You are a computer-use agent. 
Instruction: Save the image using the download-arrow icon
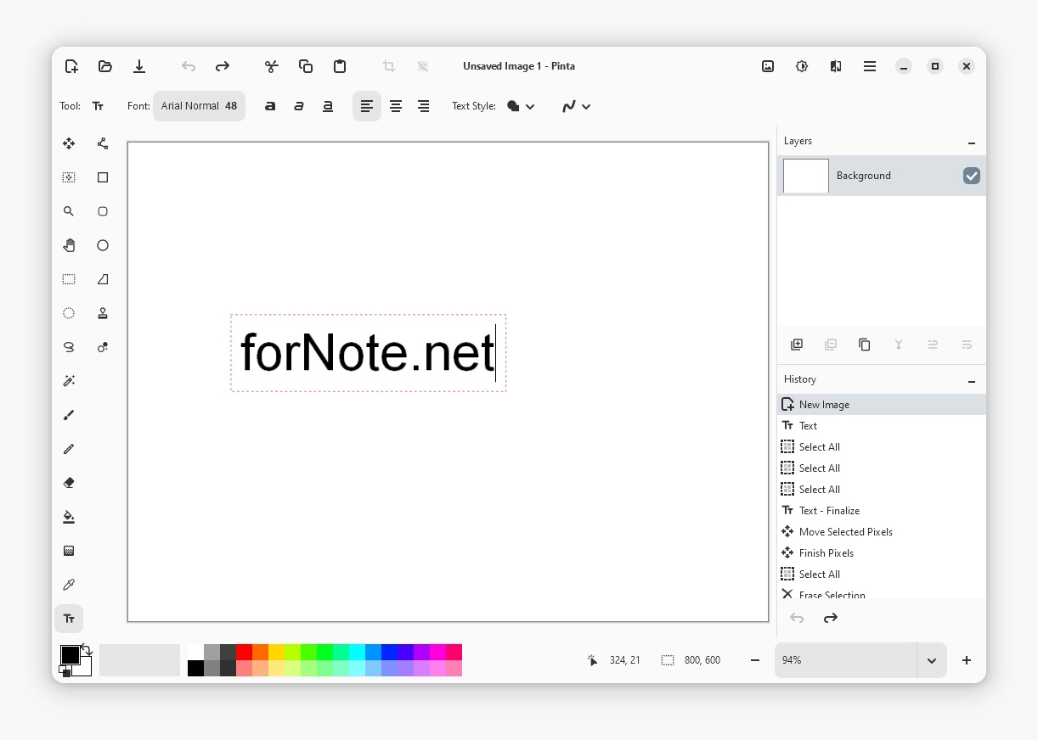coord(139,66)
